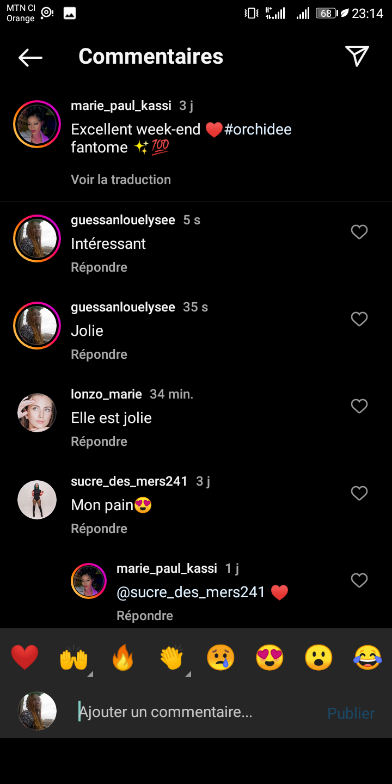Screen dimensions: 392x784
Task: Reply to sucre_des_mers241's comment
Action: [x=99, y=529]
